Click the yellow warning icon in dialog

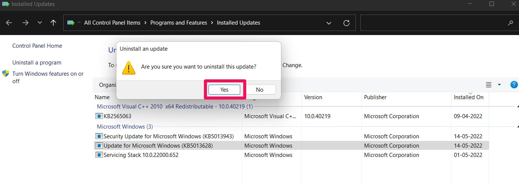tap(129, 67)
